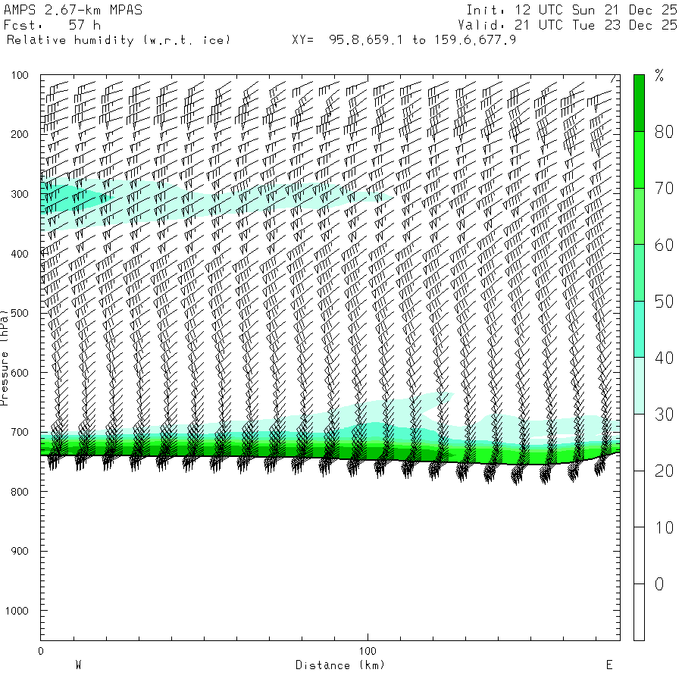Click the colorbar label 20
The height and width of the screenshot is (682, 682).
coord(664,471)
